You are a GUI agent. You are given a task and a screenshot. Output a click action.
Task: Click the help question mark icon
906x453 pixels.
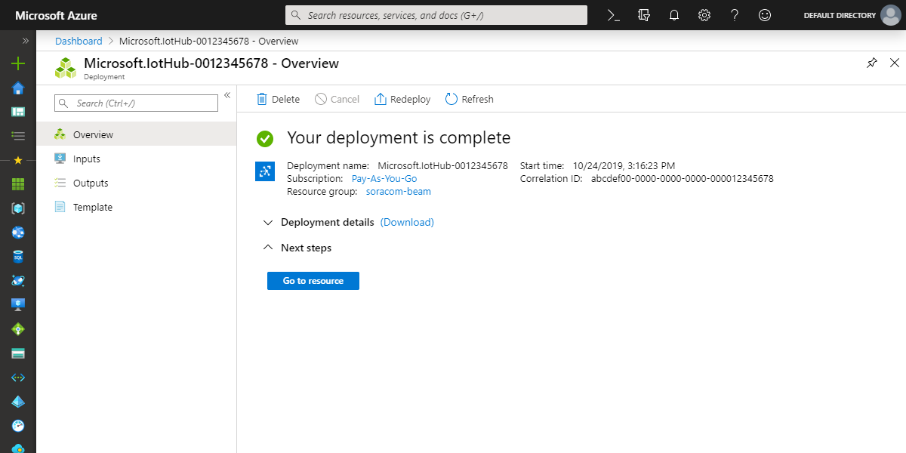pyautogui.click(x=734, y=15)
